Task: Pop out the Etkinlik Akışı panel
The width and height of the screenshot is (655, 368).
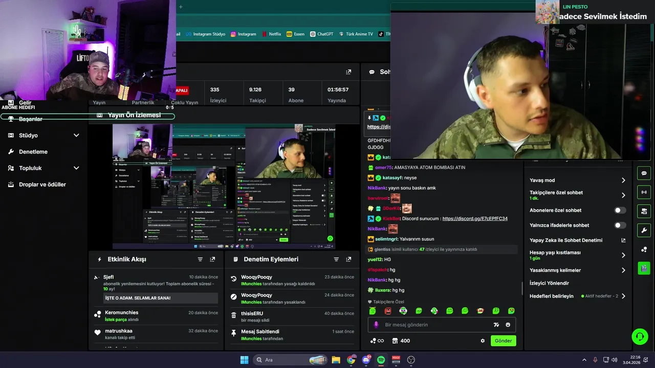Action: point(212,260)
